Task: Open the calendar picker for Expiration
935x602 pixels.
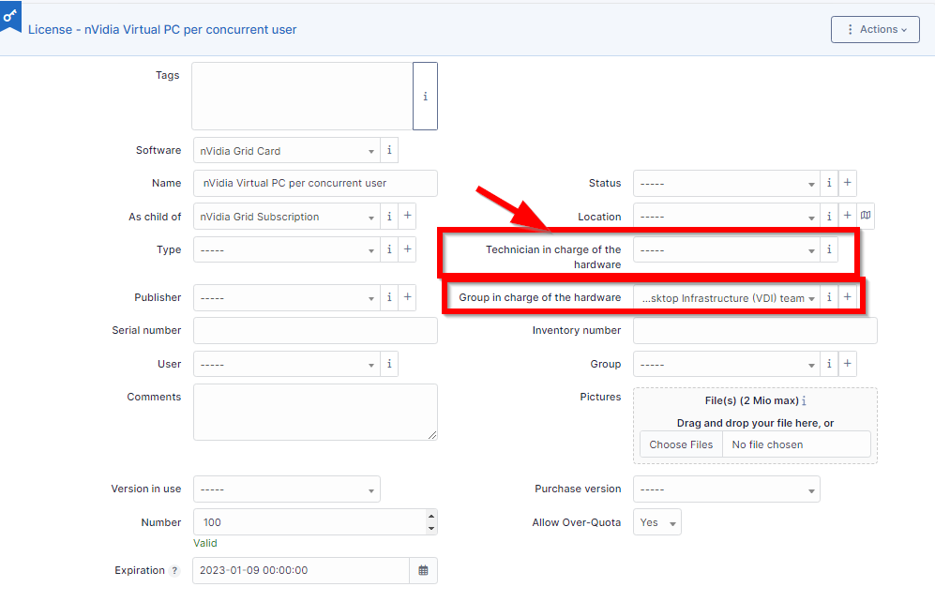Action: coord(423,569)
